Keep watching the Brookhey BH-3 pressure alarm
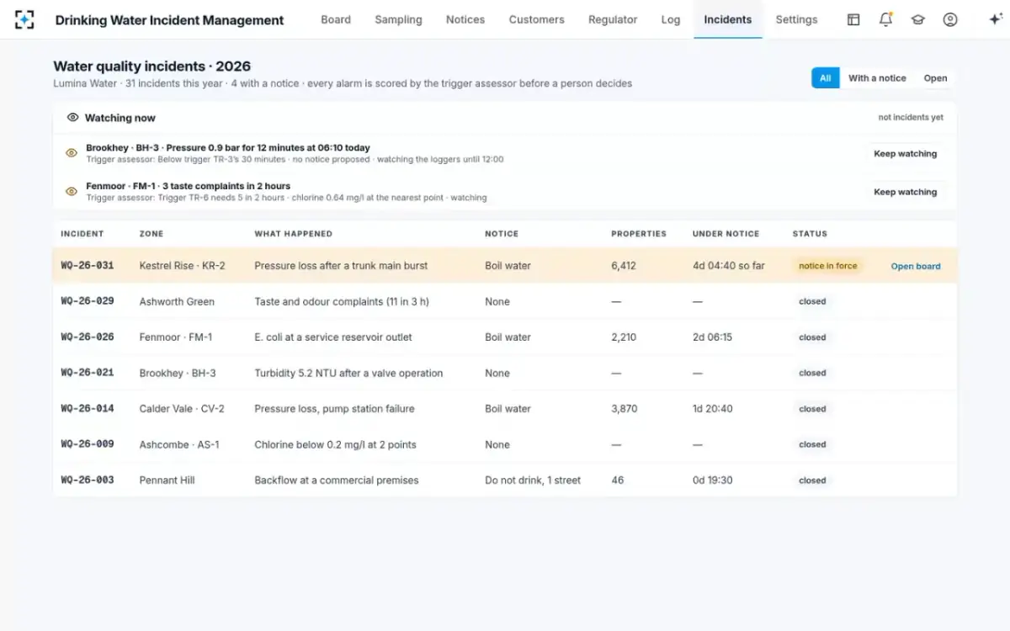1010x631 pixels. [x=905, y=154]
